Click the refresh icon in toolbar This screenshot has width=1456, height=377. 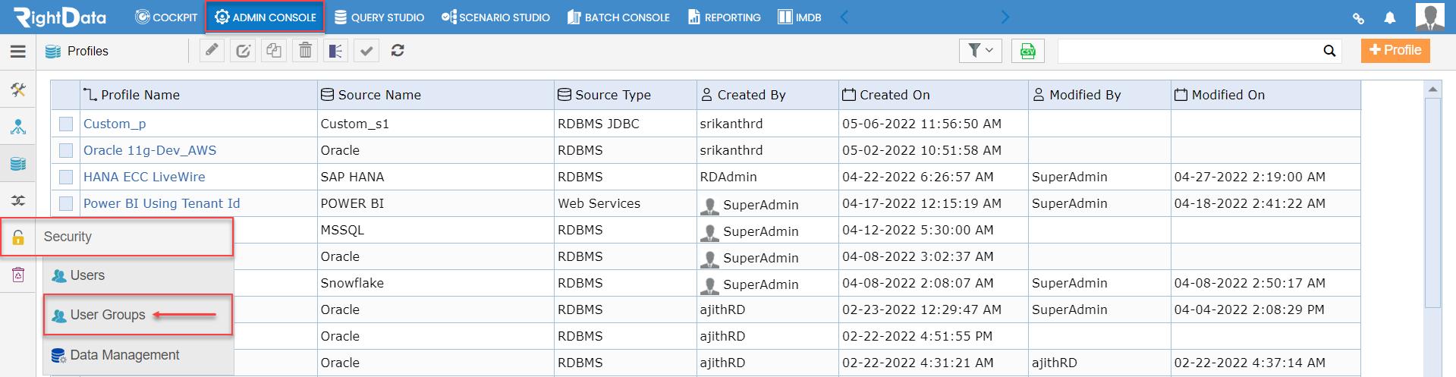[x=398, y=51]
